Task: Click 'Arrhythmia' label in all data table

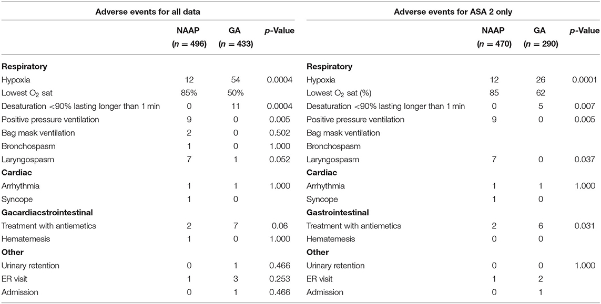Action: coord(21,186)
